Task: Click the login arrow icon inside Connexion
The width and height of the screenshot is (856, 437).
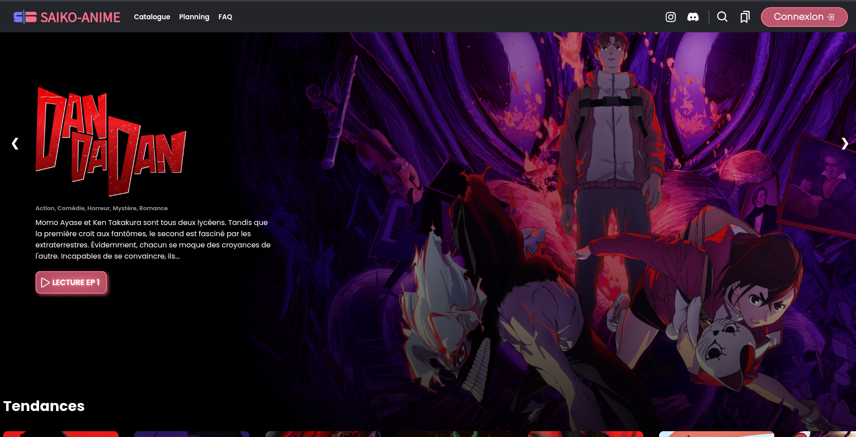Action: (x=831, y=17)
